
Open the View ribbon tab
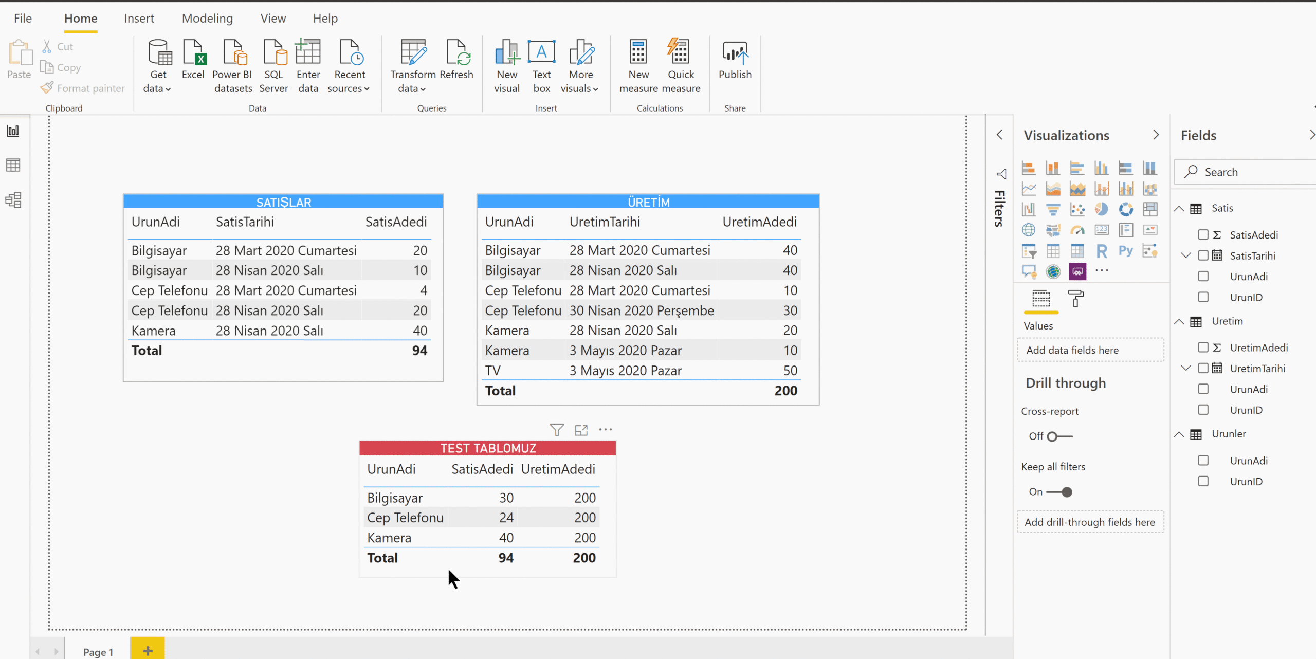tap(273, 19)
